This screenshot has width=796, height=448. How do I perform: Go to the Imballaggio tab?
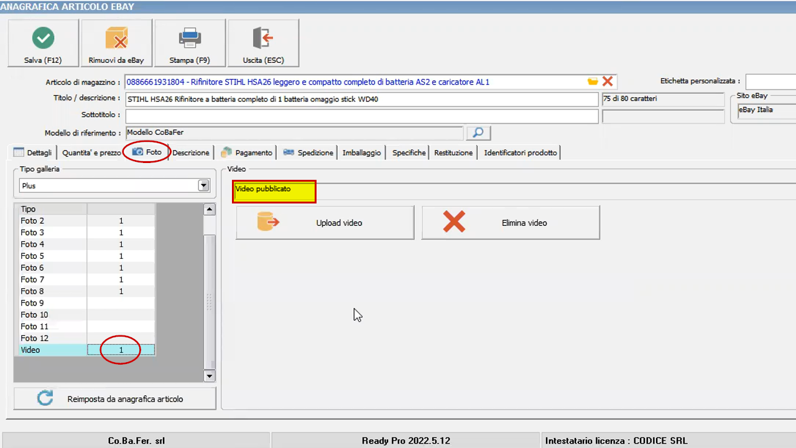[361, 152]
